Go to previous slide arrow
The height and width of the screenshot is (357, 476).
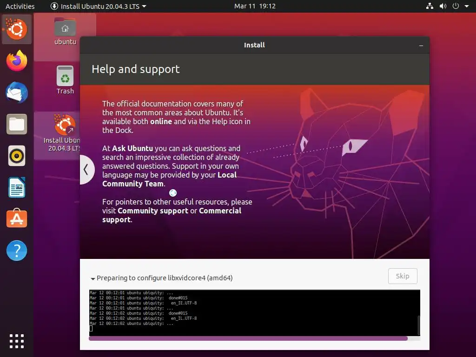coord(86,169)
